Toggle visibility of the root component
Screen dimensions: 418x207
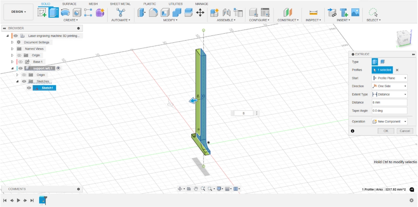(16, 36)
